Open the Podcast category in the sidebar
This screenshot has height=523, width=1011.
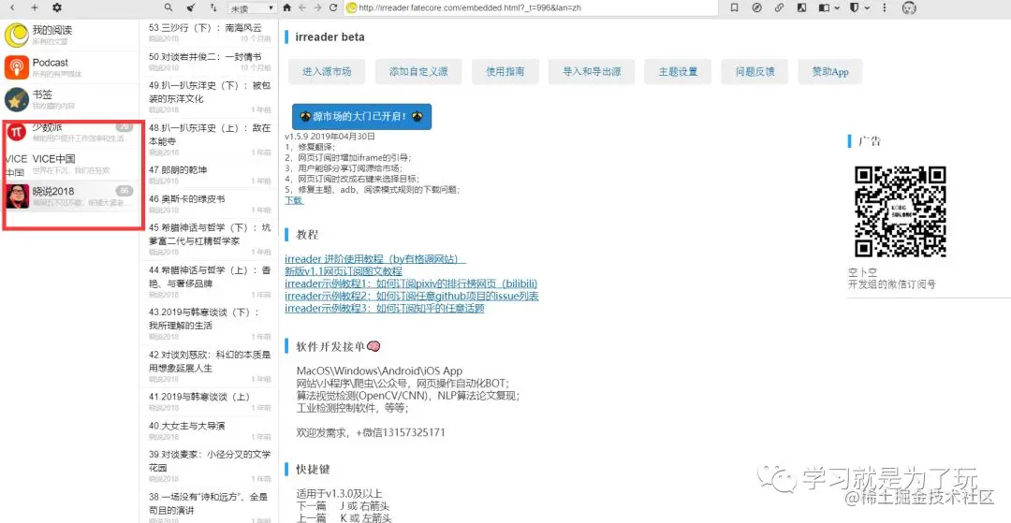[69, 67]
